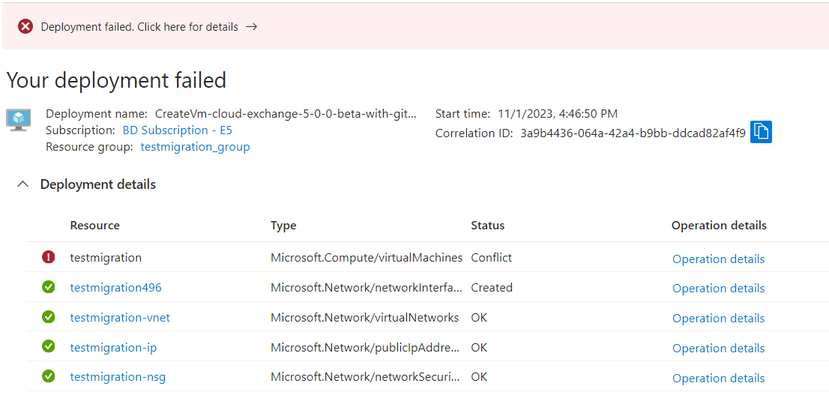The width and height of the screenshot is (829, 410).
Task: Click the green check beside testmigration496
Action: pyautogui.click(x=48, y=287)
